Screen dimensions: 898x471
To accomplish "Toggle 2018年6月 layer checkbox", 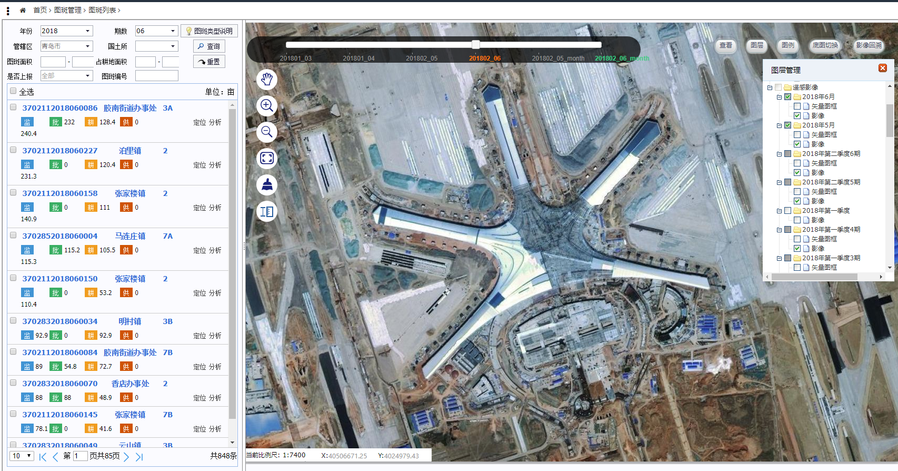I will [x=788, y=97].
